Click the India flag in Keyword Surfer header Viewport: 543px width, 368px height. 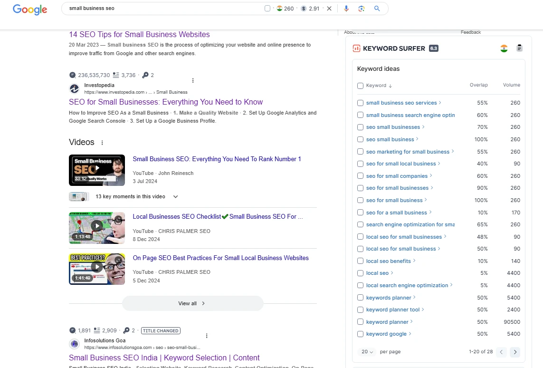(504, 48)
